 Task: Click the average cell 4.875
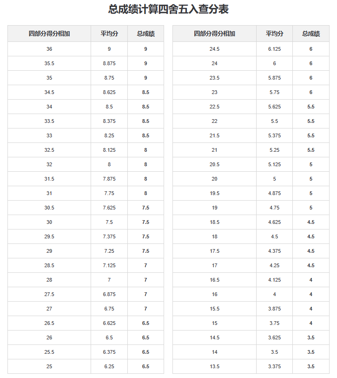click(x=274, y=193)
